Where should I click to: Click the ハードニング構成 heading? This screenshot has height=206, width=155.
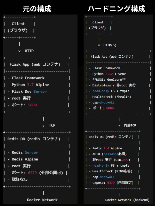tap(116, 8)
